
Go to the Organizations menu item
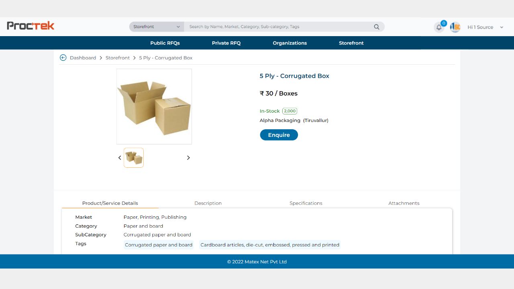pyautogui.click(x=290, y=43)
